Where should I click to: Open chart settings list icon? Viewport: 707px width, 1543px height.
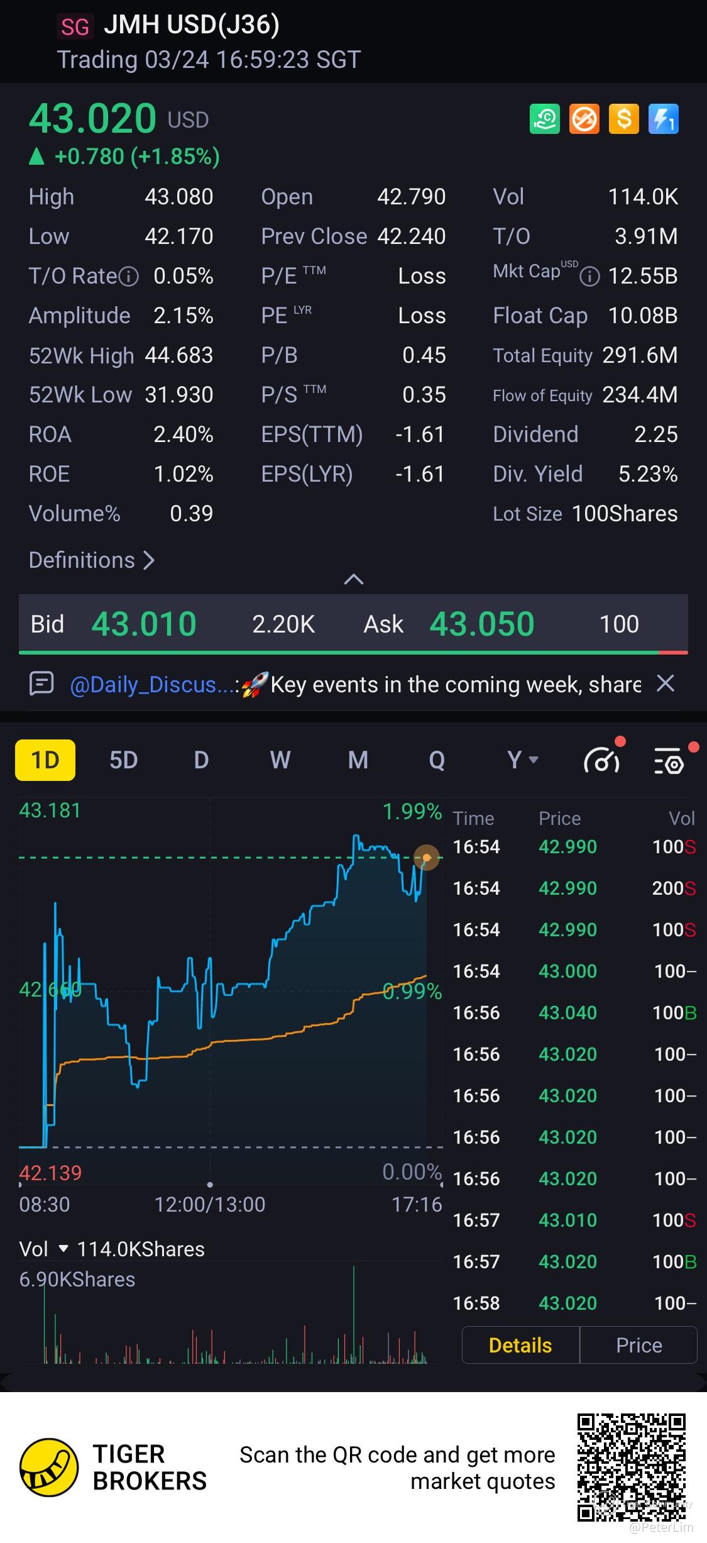pos(670,760)
